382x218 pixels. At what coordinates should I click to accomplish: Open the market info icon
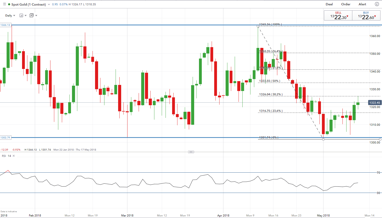[x=377, y=4]
